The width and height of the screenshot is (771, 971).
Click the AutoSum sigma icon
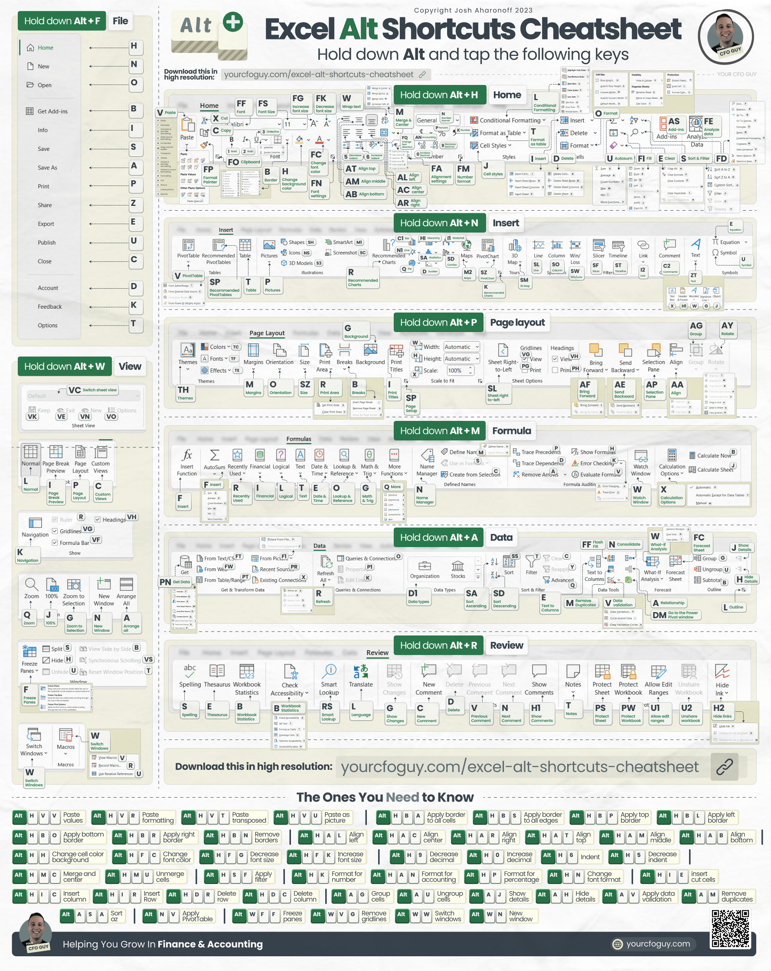(215, 455)
